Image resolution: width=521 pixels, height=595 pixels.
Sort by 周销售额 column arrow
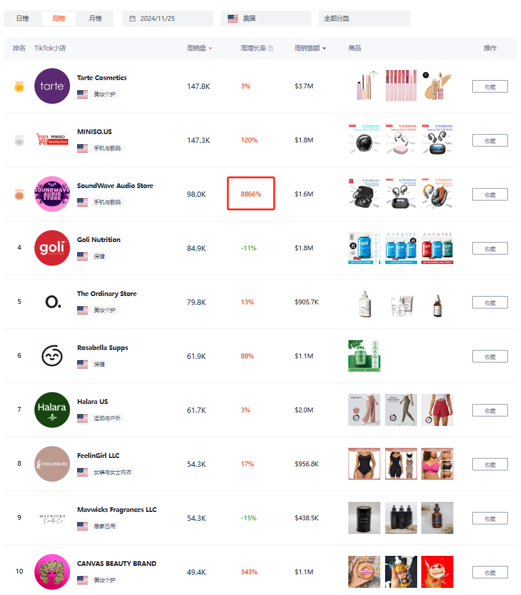(x=324, y=49)
